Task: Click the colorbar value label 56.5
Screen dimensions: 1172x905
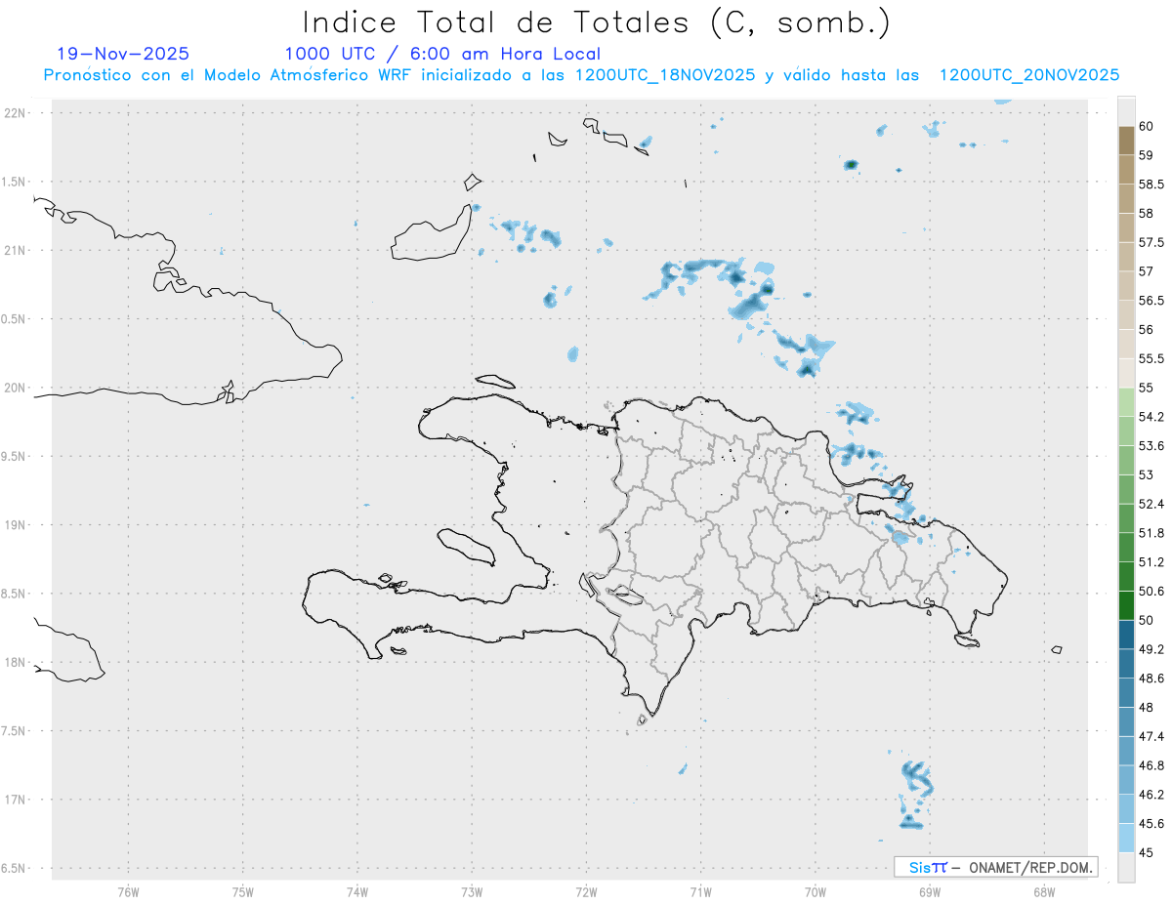Action: tap(1151, 301)
